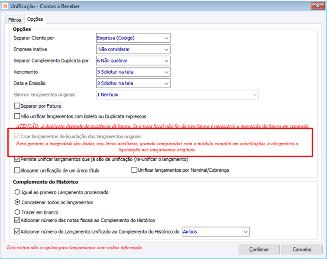
Task: Select the Opções tab
Action: 35,19
